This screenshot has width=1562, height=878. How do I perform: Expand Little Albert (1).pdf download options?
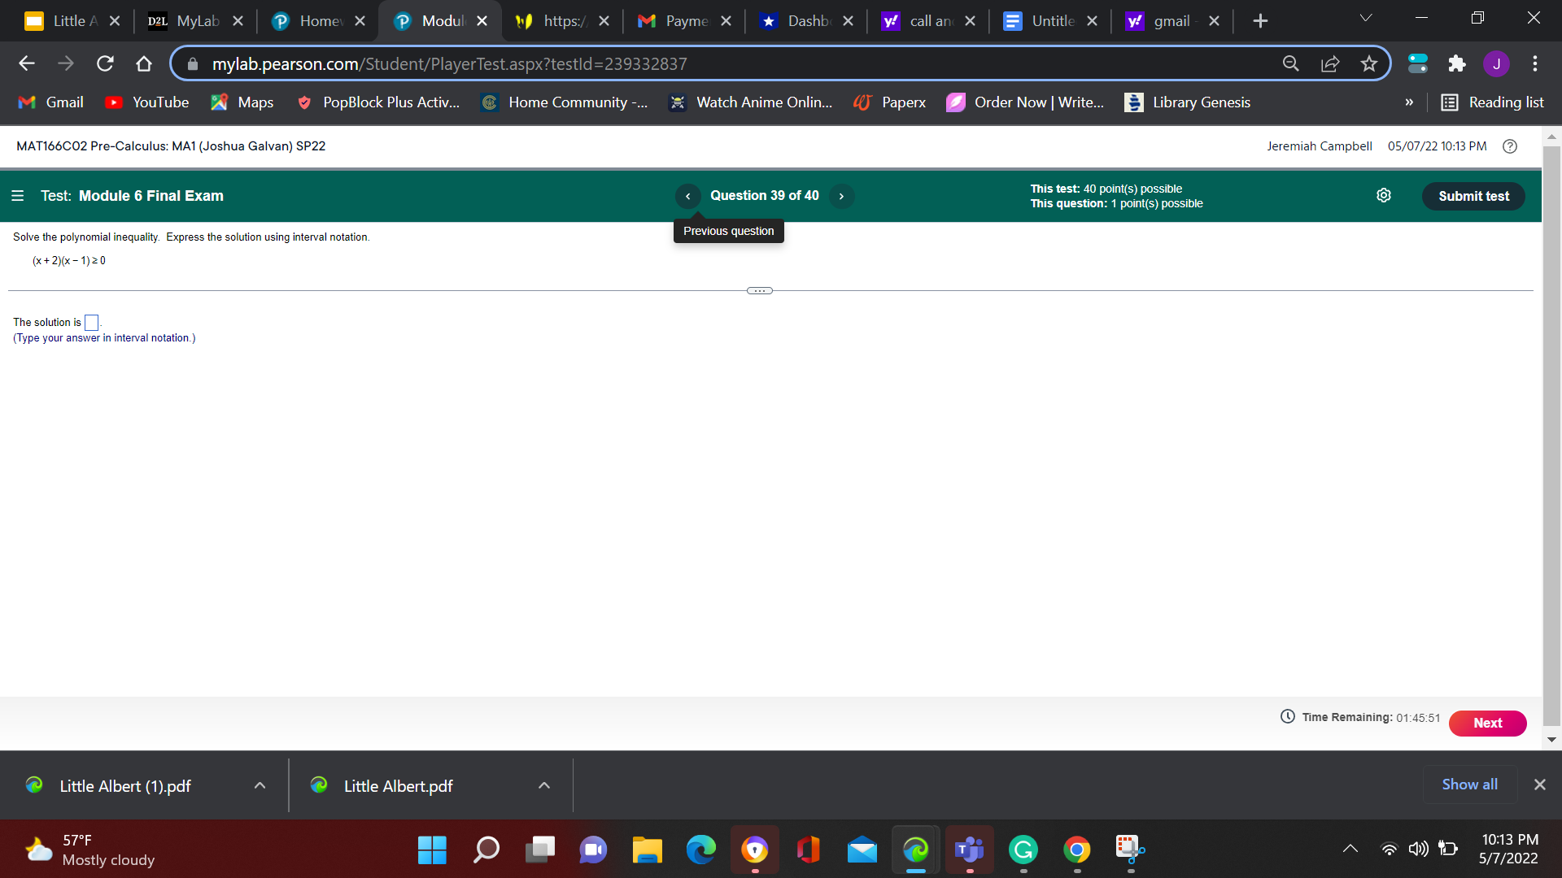tap(260, 785)
